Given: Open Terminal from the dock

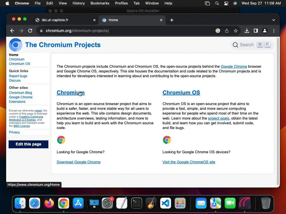Looking at the screenshot, I should click(136, 203).
